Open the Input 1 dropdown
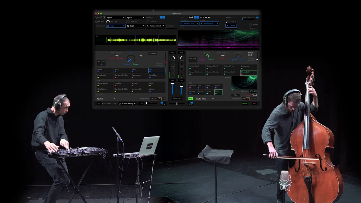Screen dimensions: 361x203 point(116,17)
